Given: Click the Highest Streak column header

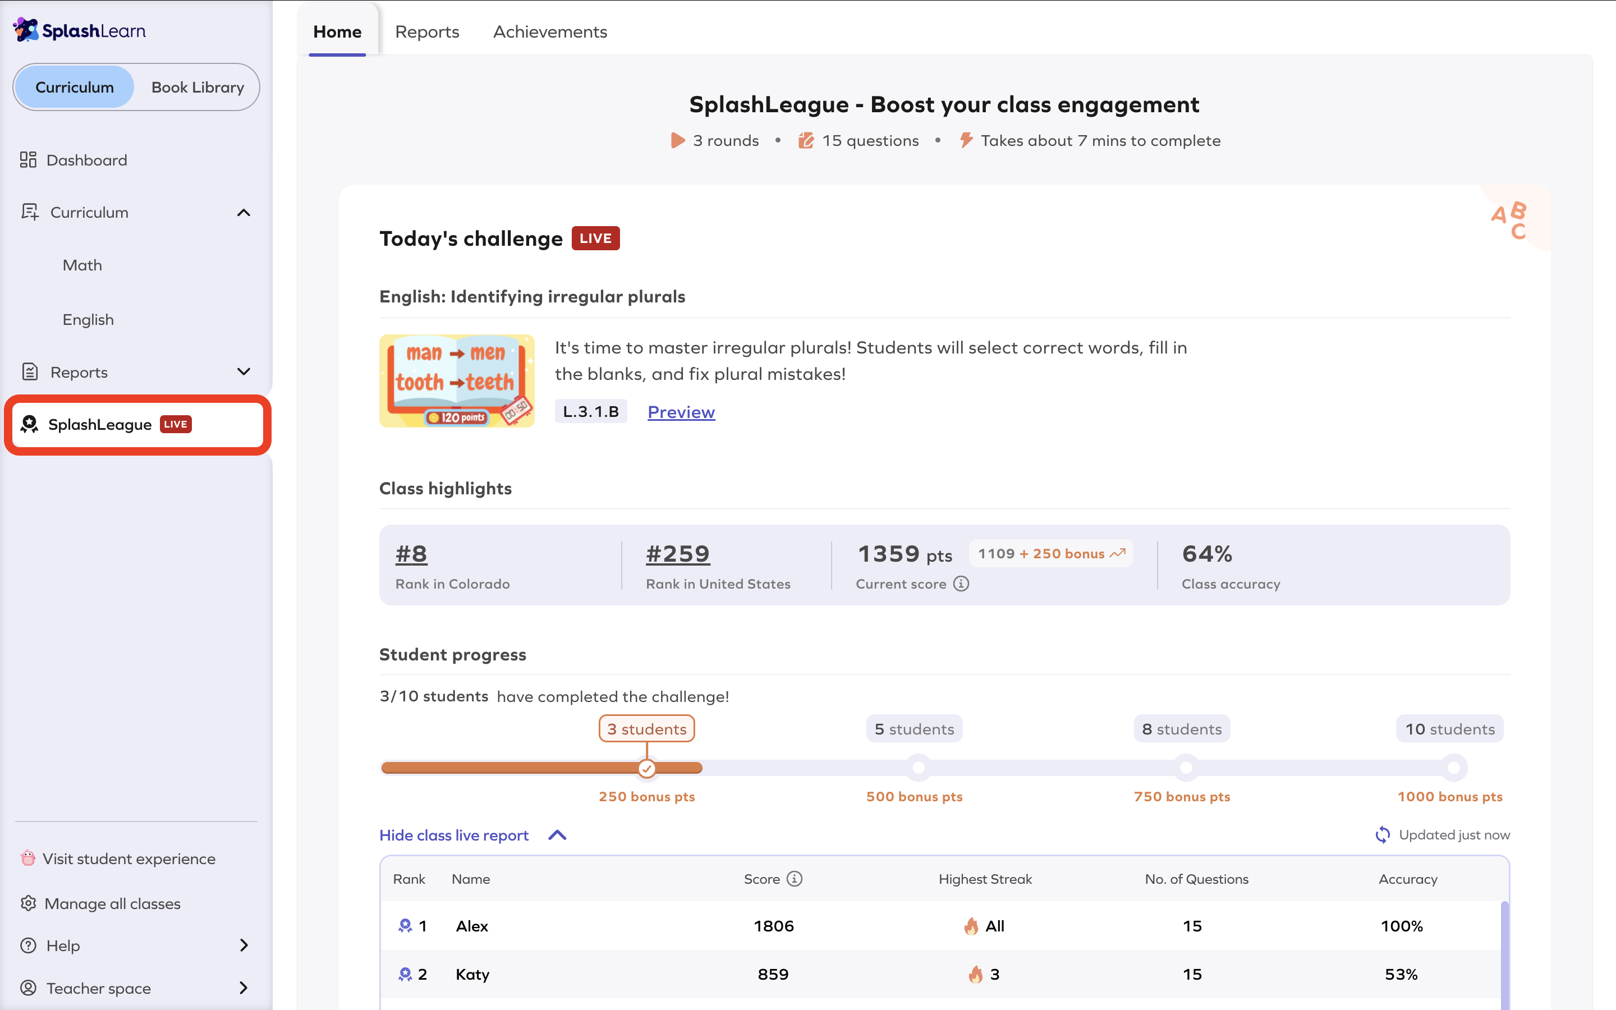Looking at the screenshot, I should 985,879.
